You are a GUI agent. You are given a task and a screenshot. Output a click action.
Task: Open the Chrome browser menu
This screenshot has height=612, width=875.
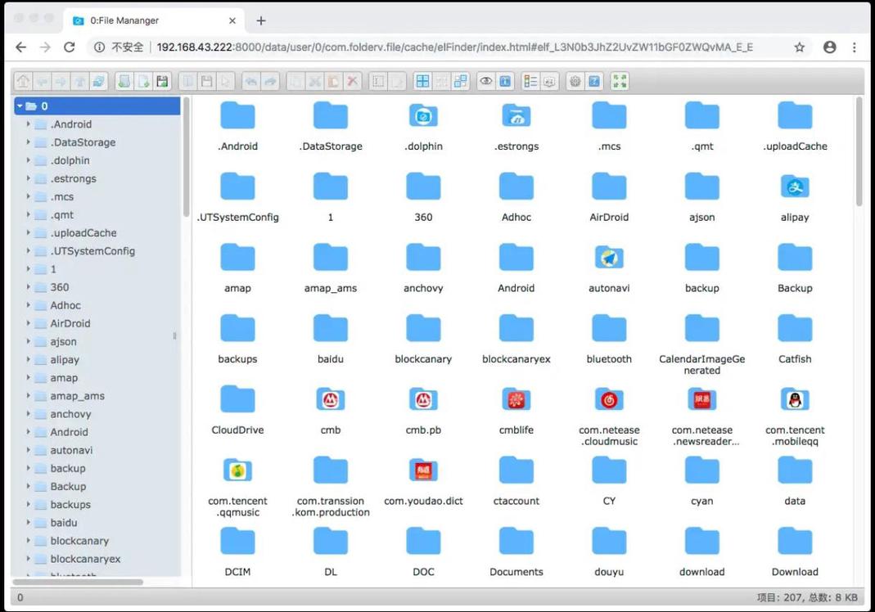pyautogui.click(x=854, y=47)
